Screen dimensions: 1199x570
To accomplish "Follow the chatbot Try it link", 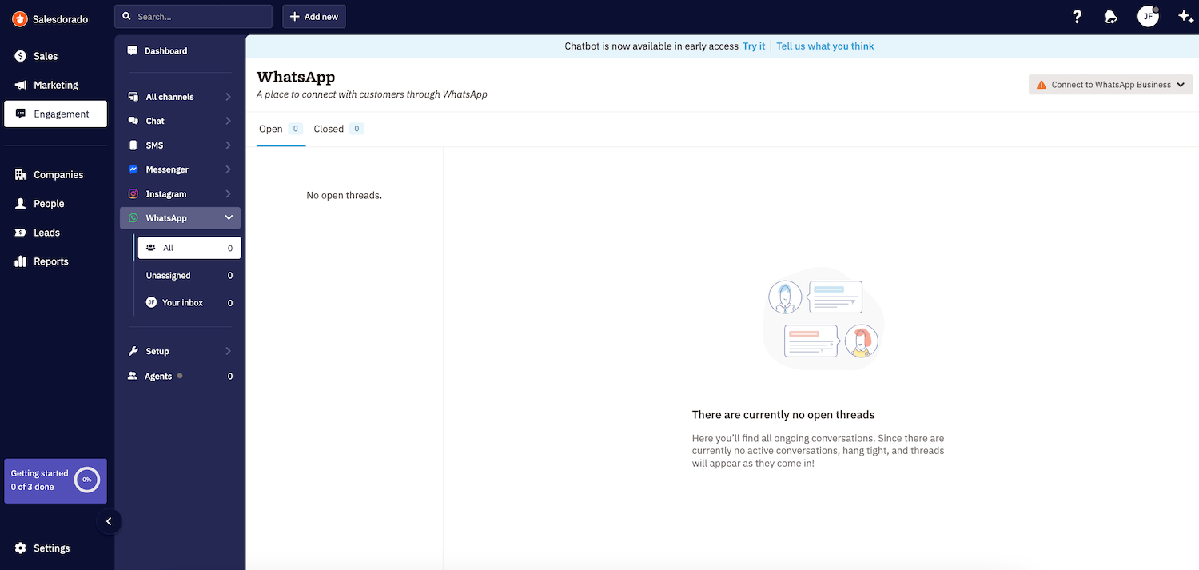I will click(x=754, y=46).
